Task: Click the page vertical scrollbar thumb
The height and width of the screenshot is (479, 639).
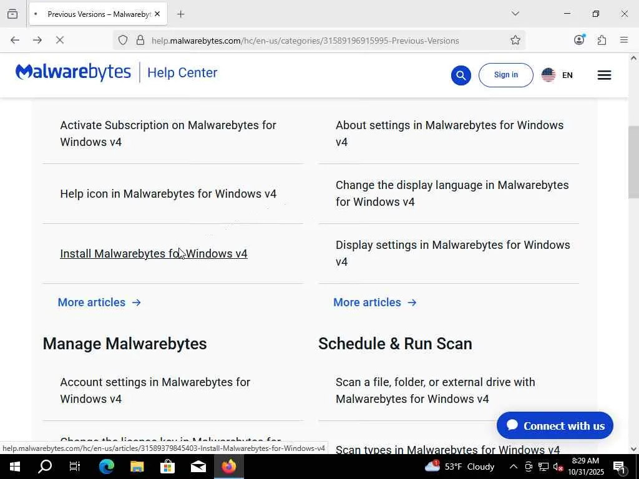Action: 633,163
